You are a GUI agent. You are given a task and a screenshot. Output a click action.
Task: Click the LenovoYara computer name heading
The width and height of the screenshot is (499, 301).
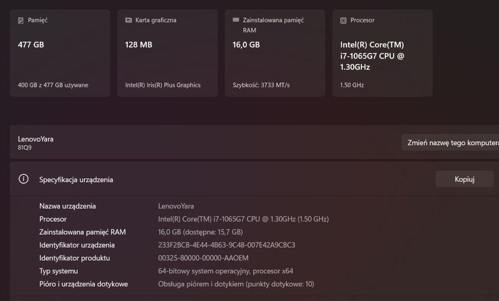tap(35, 139)
